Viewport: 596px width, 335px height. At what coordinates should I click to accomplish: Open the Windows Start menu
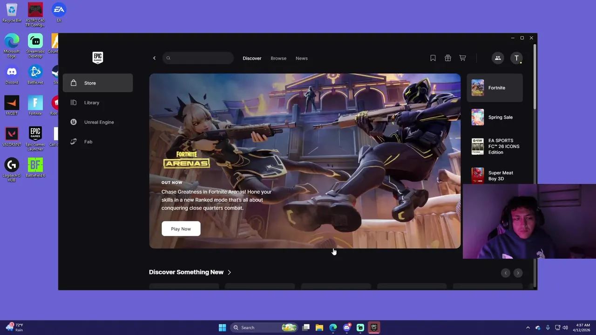click(x=222, y=328)
